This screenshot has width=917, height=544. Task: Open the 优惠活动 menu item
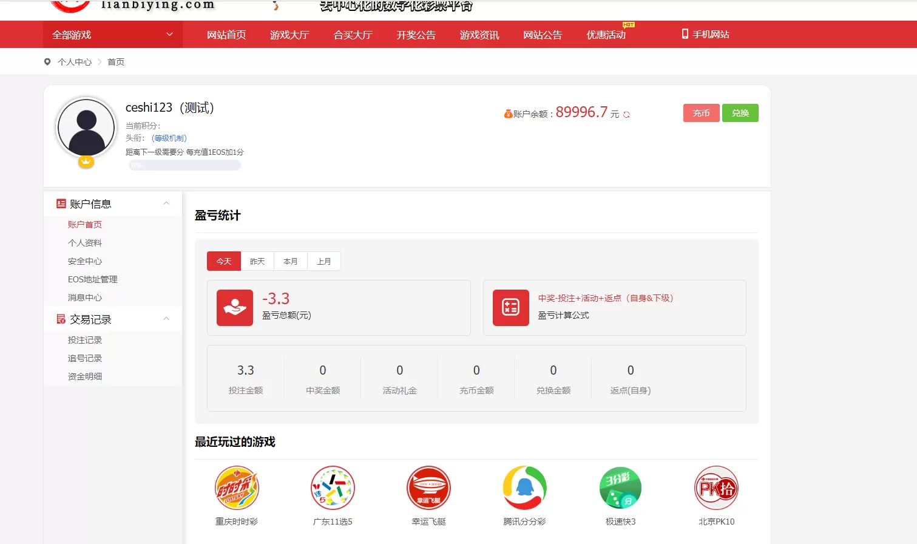606,35
